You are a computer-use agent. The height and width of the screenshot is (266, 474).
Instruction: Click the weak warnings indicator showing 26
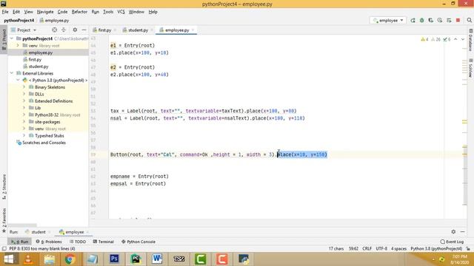[435, 39]
